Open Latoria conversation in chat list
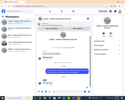Screen dimensions: 125x100 17,22
